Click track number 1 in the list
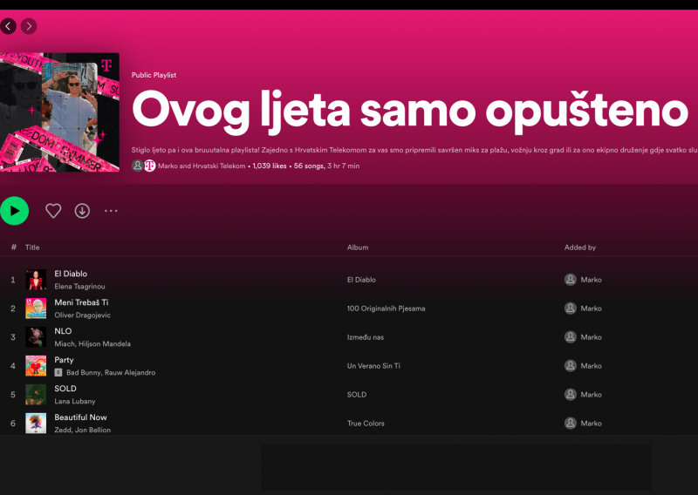 (13, 280)
